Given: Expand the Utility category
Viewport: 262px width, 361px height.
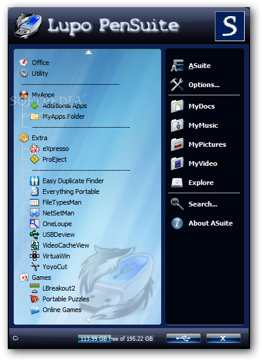Looking at the screenshot, I should click(x=40, y=73).
